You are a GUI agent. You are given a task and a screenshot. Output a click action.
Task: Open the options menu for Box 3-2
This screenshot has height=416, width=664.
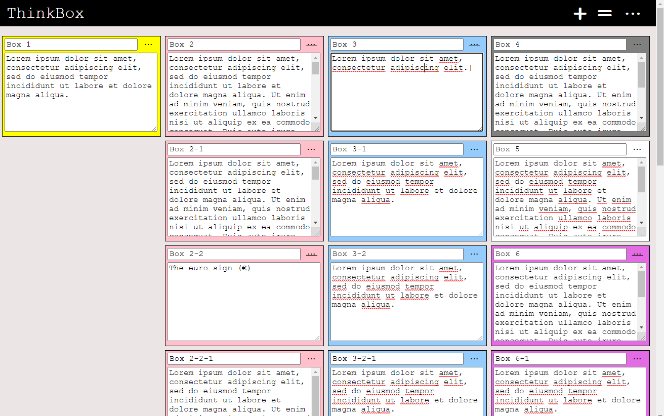[x=474, y=254]
